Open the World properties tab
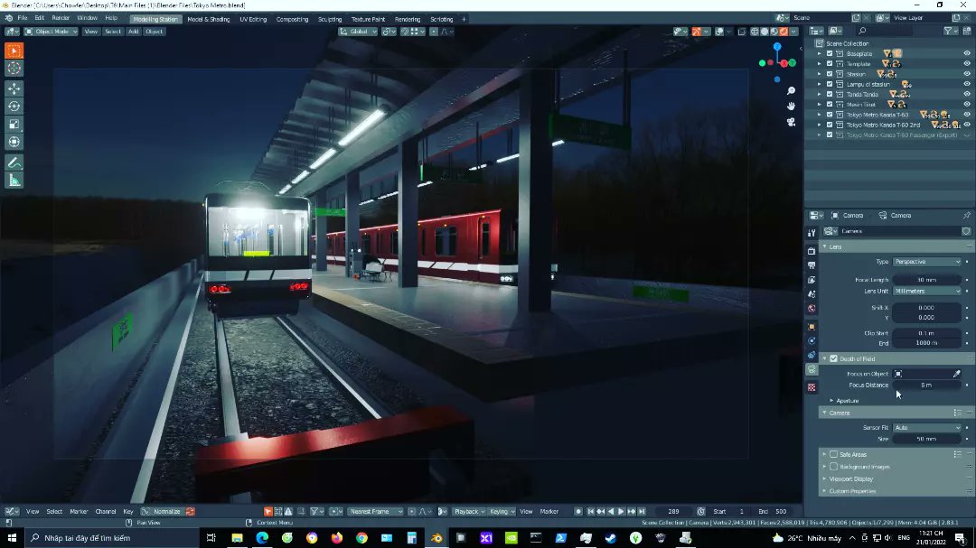The image size is (976, 548). tap(812, 309)
